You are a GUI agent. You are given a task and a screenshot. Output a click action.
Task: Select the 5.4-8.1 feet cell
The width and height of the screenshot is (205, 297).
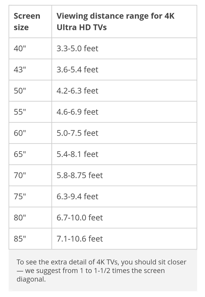[x=124, y=154]
